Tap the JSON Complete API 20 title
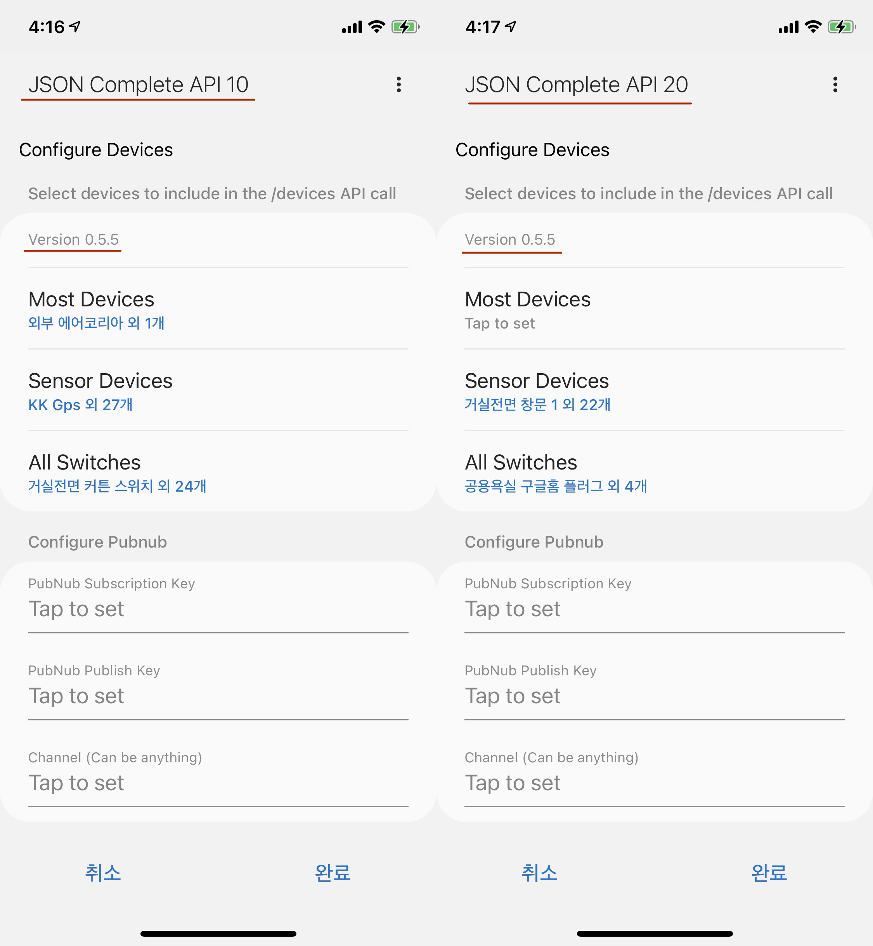The height and width of the screenshot is (946, 873). click(x=576, y=85)
